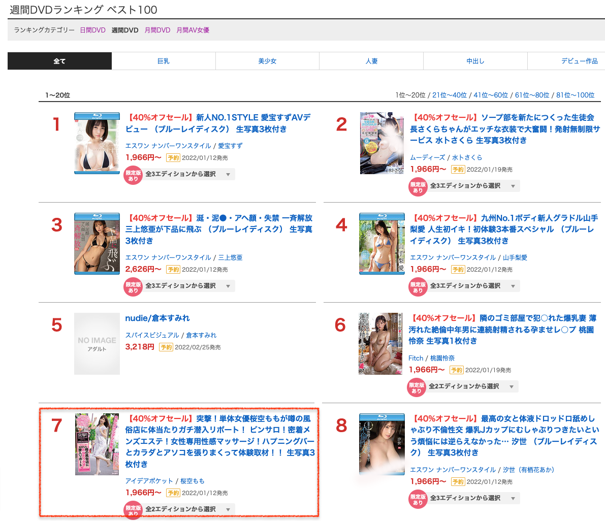Image resolution: width=605 pixels, height=521 pixels.
Task: Click the 限定版あり badge on rank 2
Action: click(418, 187)
